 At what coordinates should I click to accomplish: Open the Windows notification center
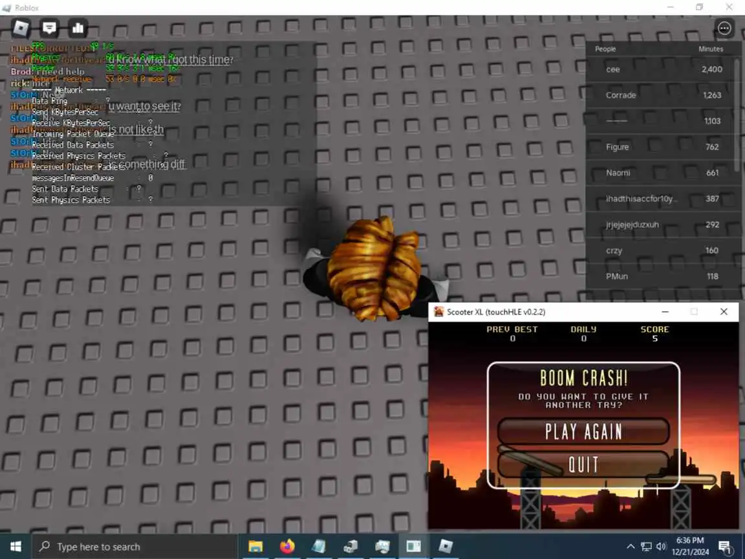(724, 547)
